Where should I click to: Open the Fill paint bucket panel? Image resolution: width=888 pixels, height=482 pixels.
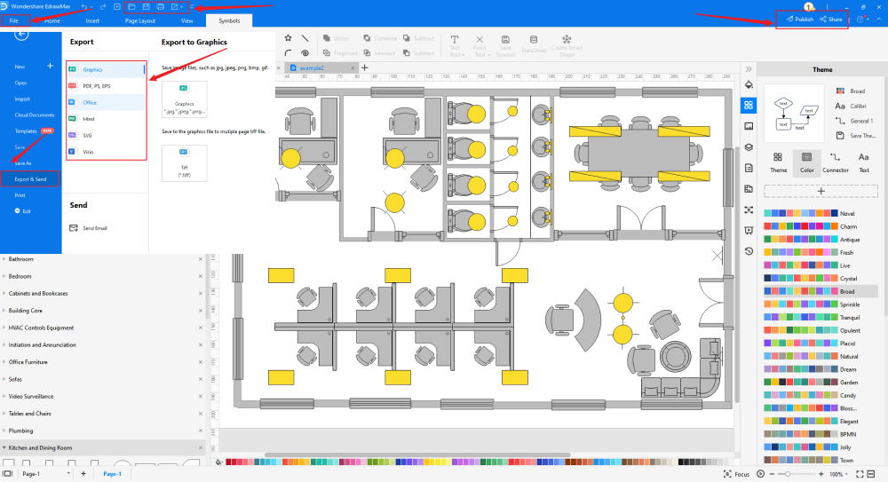[x=749, y=85]
